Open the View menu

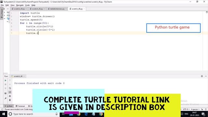[12, 5]
